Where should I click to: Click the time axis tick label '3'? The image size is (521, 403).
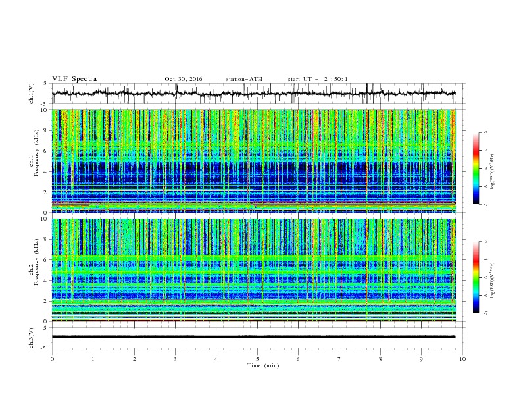175,359
